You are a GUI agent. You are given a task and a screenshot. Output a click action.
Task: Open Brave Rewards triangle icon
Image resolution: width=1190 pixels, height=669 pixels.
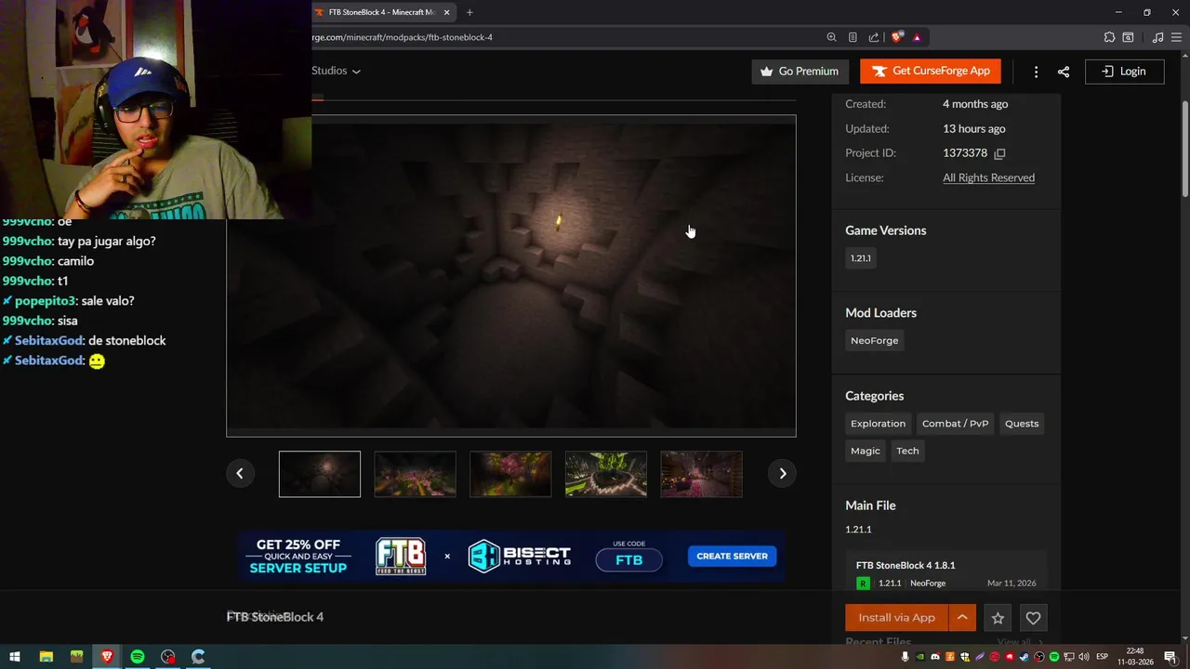pyautogui.click(x=917, y=37)
